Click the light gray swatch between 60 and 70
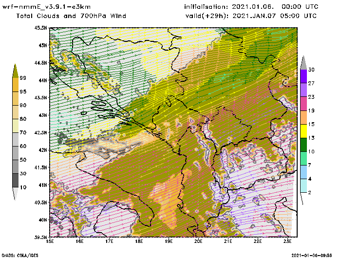The width and height of the screenshot is (341, 258). (16, 140)
